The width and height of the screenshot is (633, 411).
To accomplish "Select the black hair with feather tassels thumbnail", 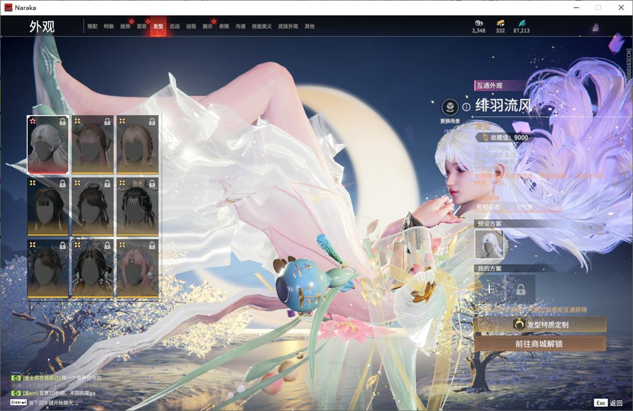I will tap(92, 269).
